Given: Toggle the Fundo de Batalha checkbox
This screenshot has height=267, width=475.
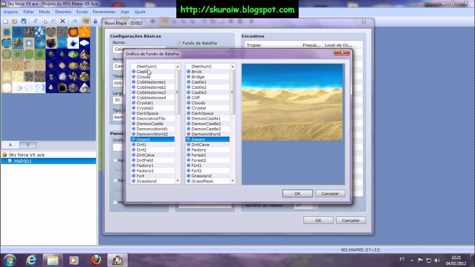Looking at the screenshot, I should [x=179, y=43].
